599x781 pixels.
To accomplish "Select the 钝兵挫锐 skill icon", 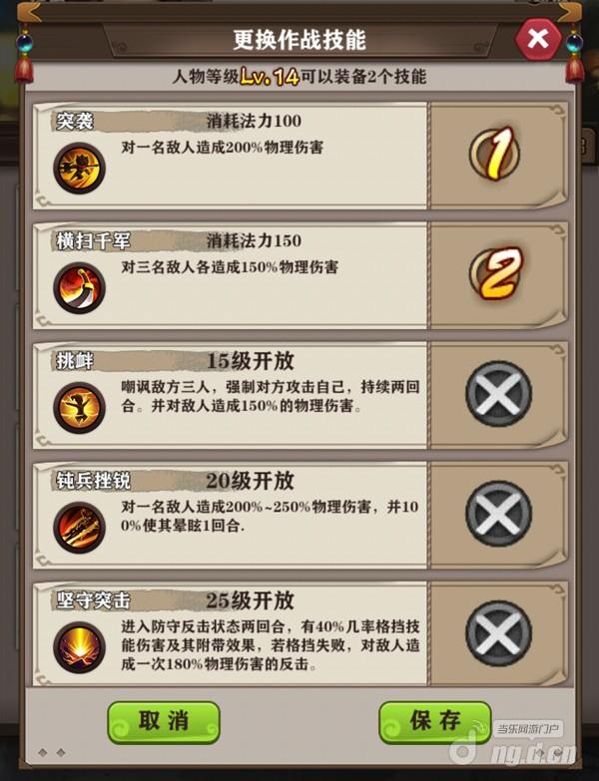I will [79, 528].
